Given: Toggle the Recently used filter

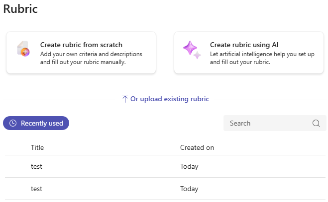Looking at the screenshot, I should pyautogui.click(x=36, y=123).
